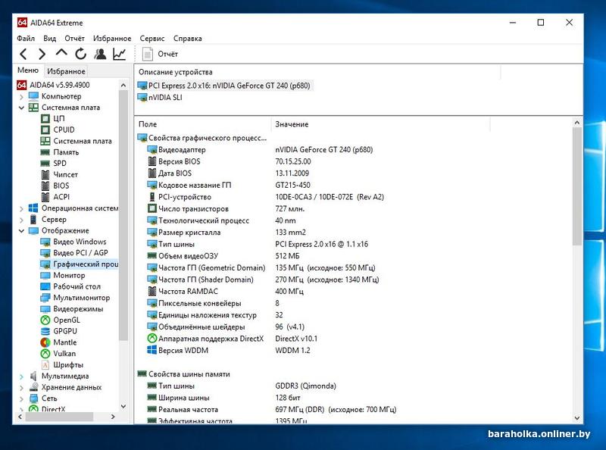Go forward with the right arrow icon

pyautogui.click(x=42, y=54)
